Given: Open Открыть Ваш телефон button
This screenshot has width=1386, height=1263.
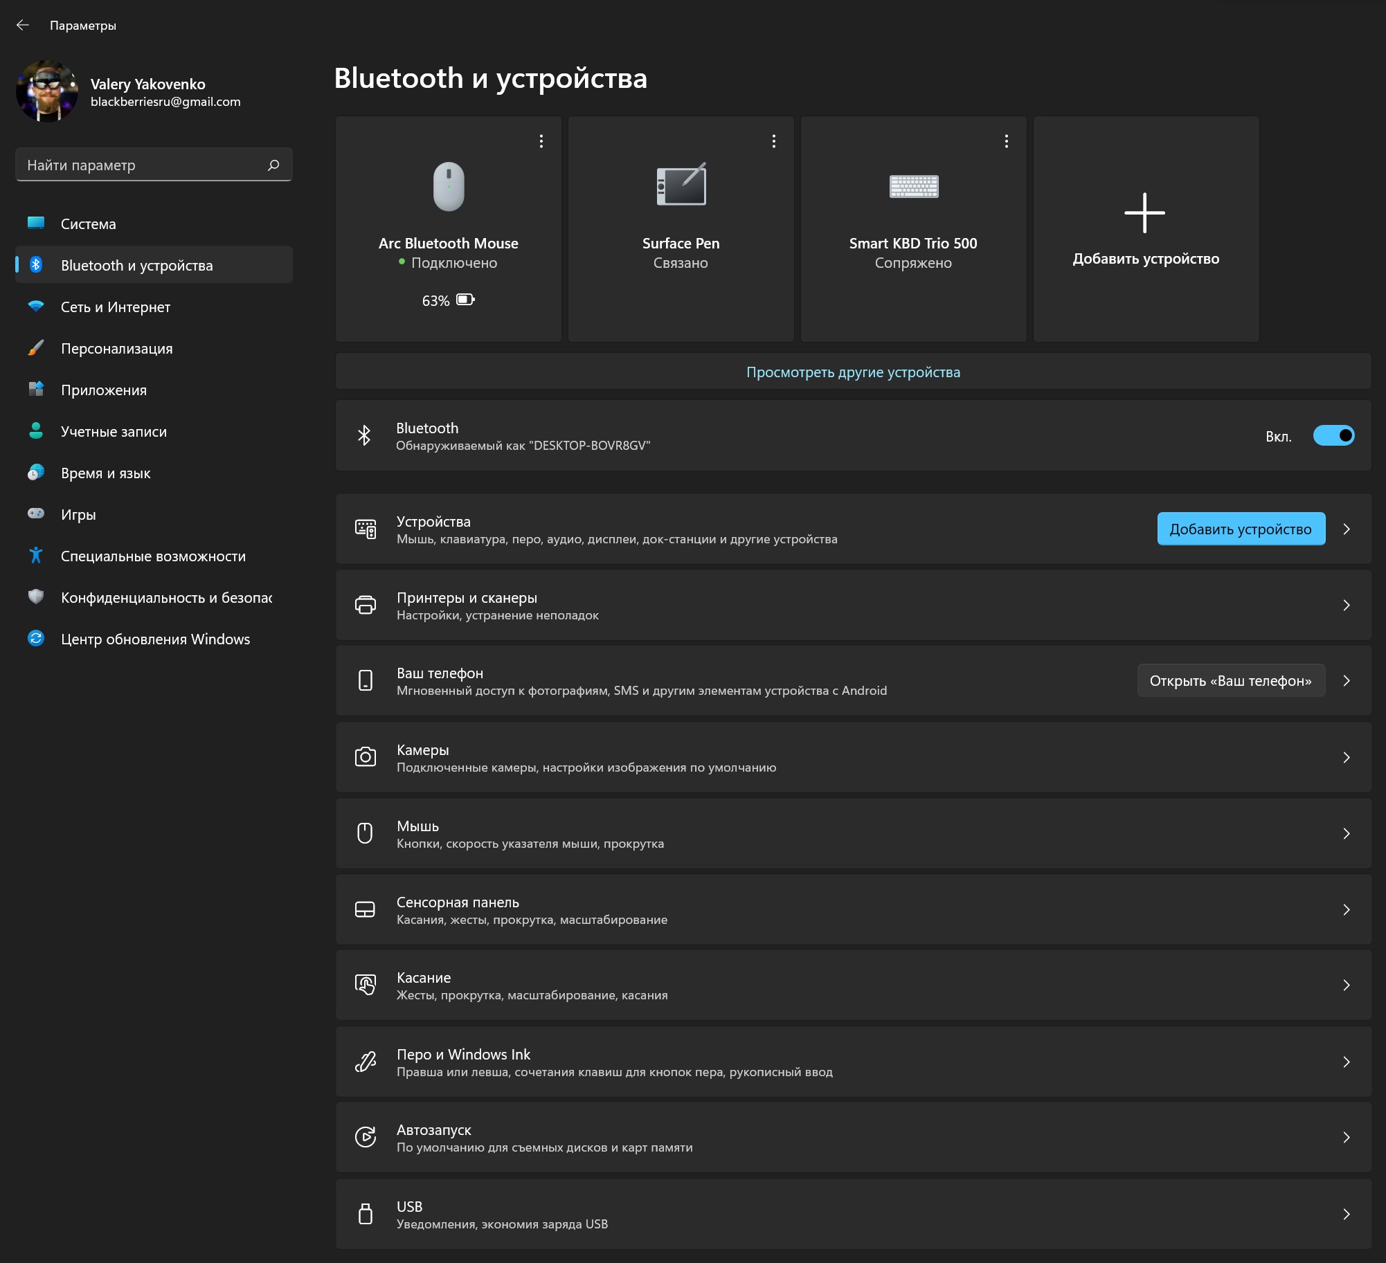Looking at the screenshot, I should 1229,682.
